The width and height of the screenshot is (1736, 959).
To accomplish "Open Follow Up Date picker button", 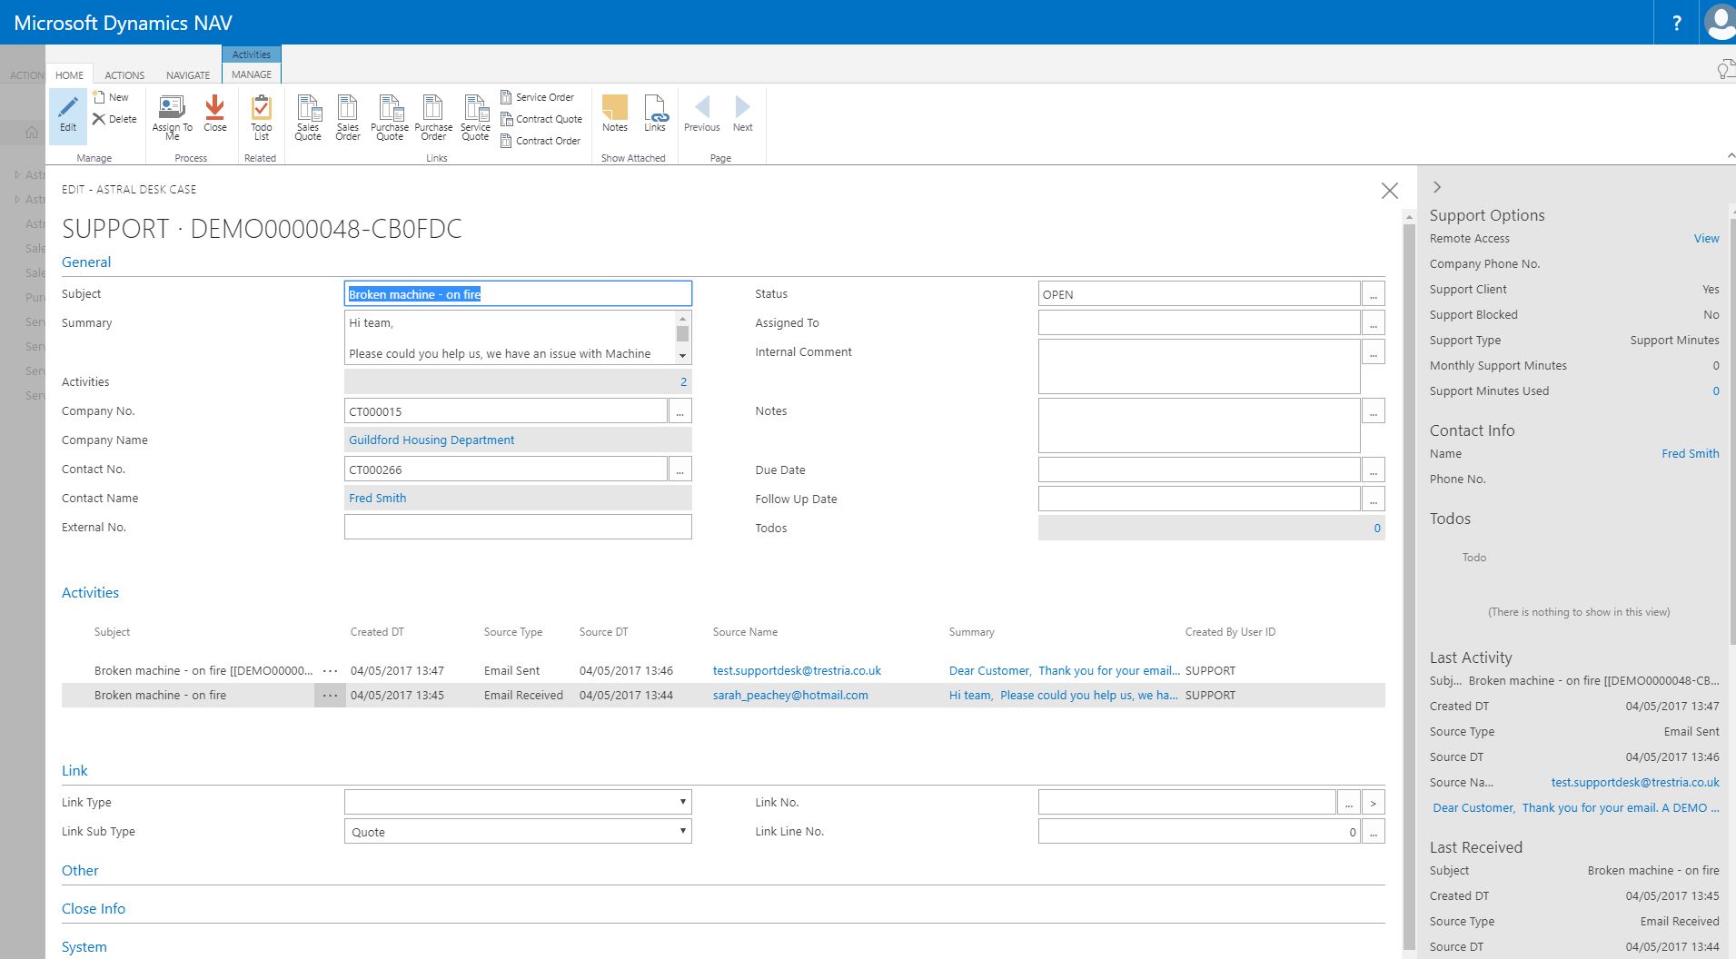I will tap(1374, 499).
